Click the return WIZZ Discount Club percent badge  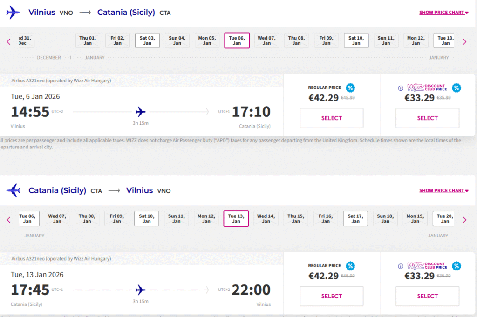tap(456, 266)
